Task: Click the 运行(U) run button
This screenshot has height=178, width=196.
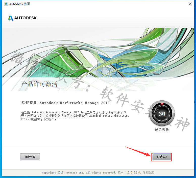Action: coord(30,157)
